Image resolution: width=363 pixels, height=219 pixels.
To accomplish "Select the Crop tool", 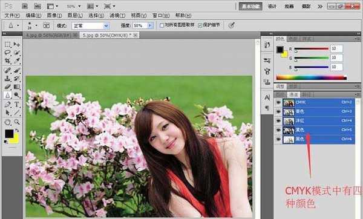I will [8, 60].
